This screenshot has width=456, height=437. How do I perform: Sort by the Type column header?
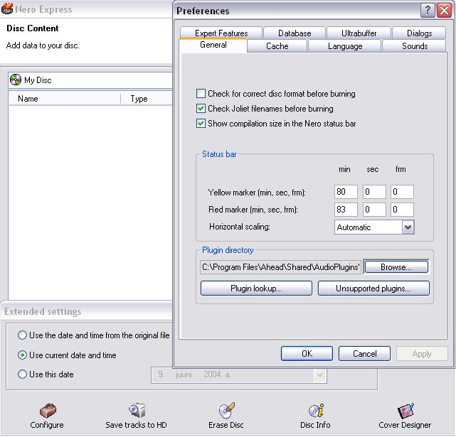click(147, 99)
